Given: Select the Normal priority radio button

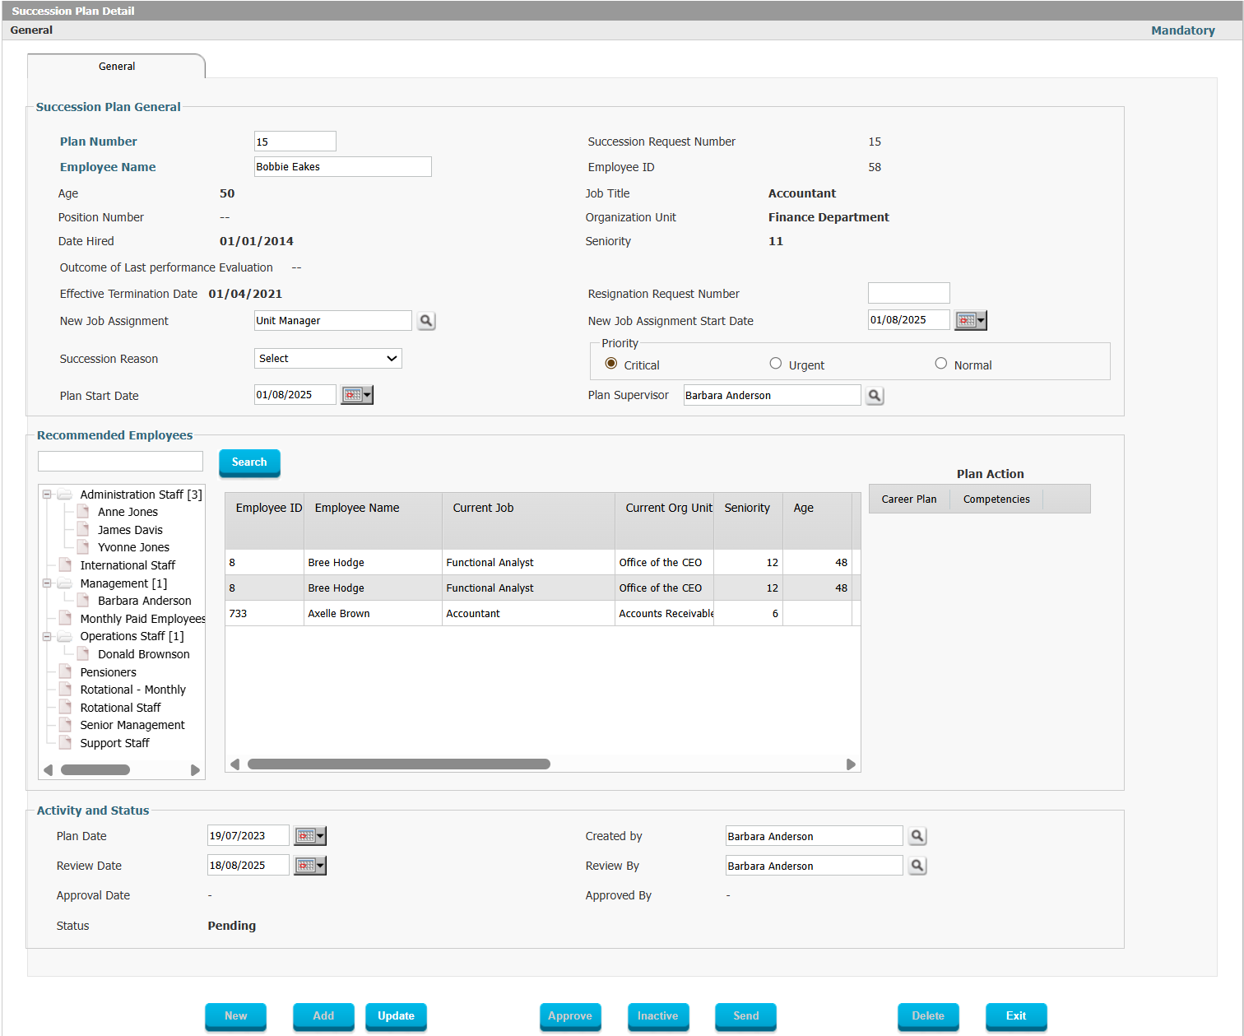Looking at the screenshot, I should coord(941,364).
